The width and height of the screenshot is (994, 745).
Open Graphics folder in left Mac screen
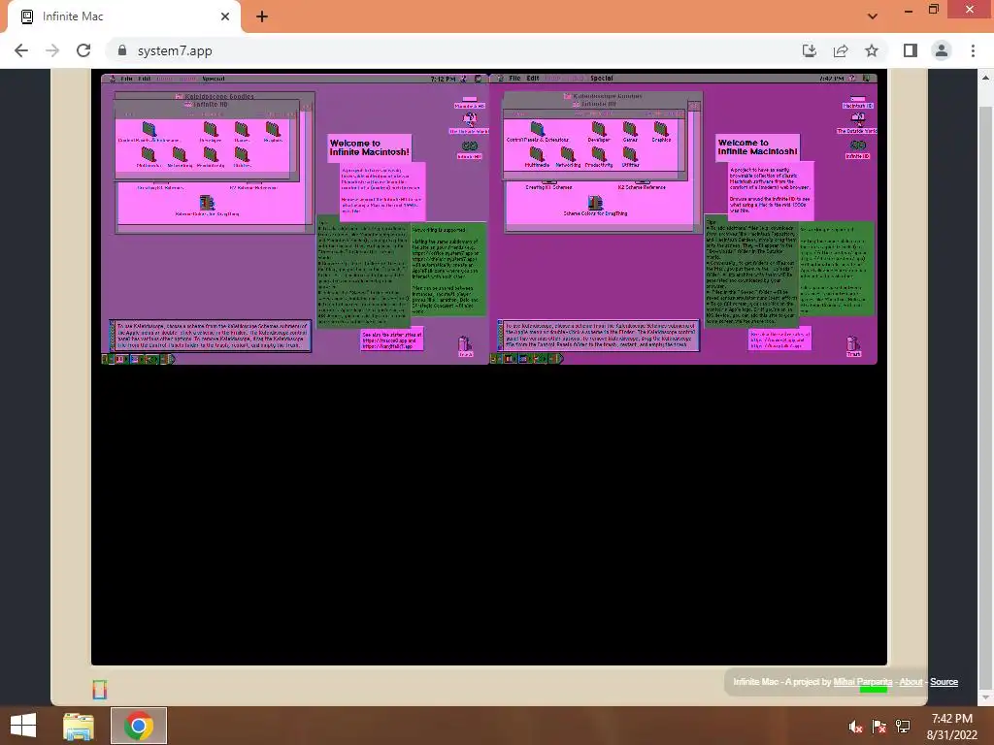click(273, 132)
